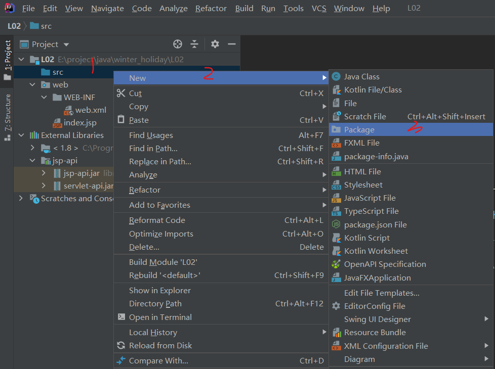495x369 pixels.
Task: Expand the < 1.8 > JDK node
Action: pyautogui.click(x=32, y=148)
